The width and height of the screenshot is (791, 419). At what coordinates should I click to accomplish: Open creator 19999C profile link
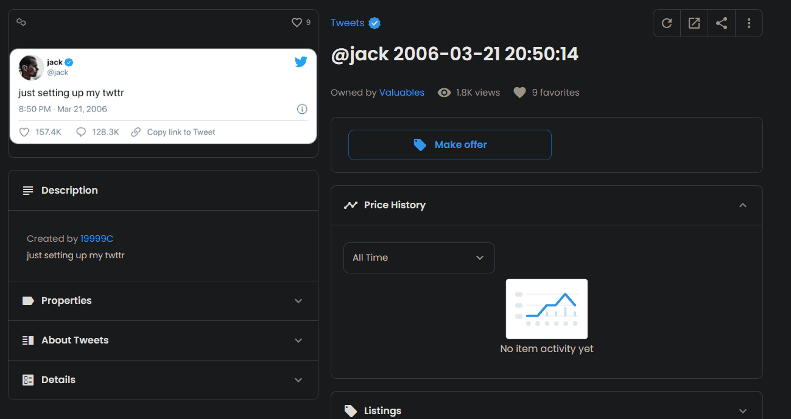97,239
